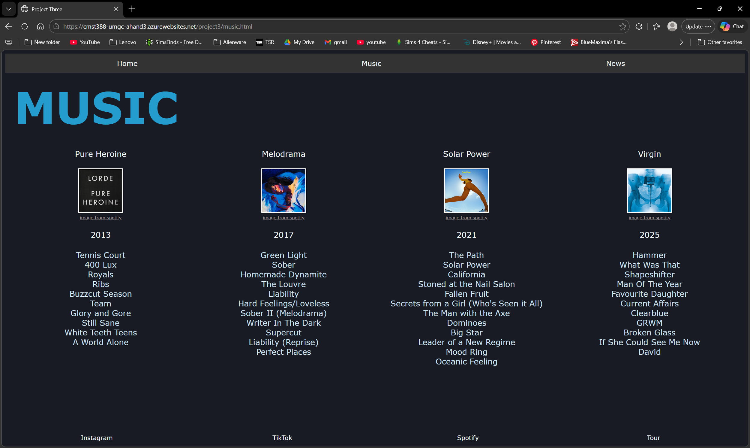Open the tab search dropdown
750x448 pixels.
point(8,9)
